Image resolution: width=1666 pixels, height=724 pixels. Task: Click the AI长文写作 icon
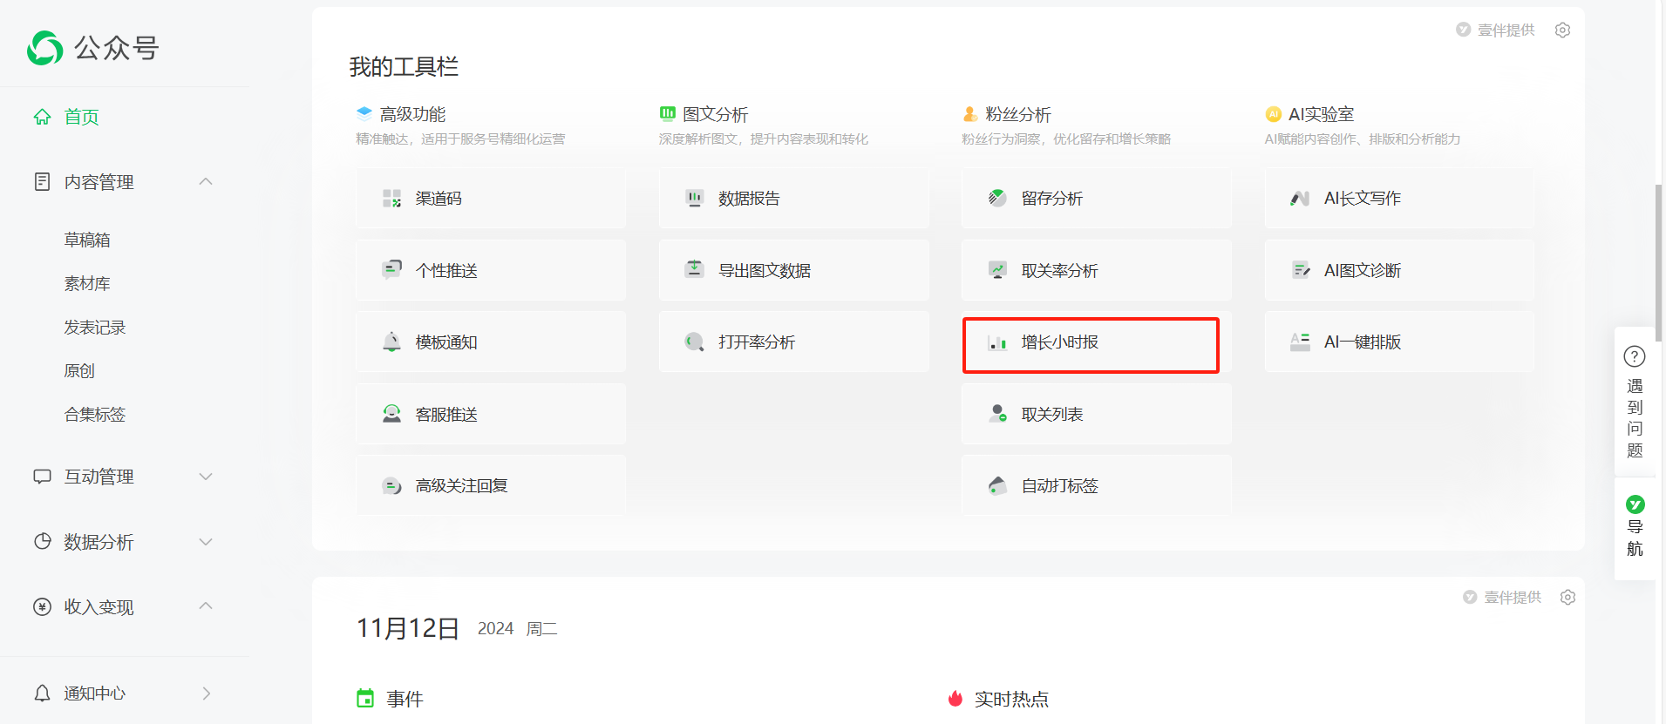(x=1300, y=198)
